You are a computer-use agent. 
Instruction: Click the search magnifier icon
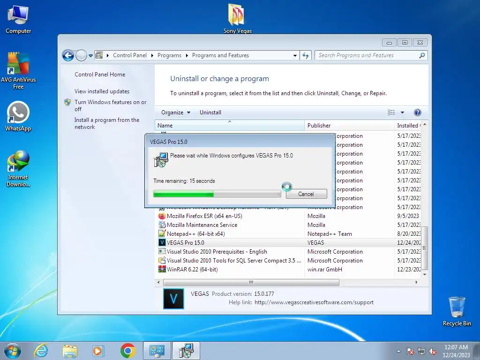pyautogui.click(x=422, y=55)
